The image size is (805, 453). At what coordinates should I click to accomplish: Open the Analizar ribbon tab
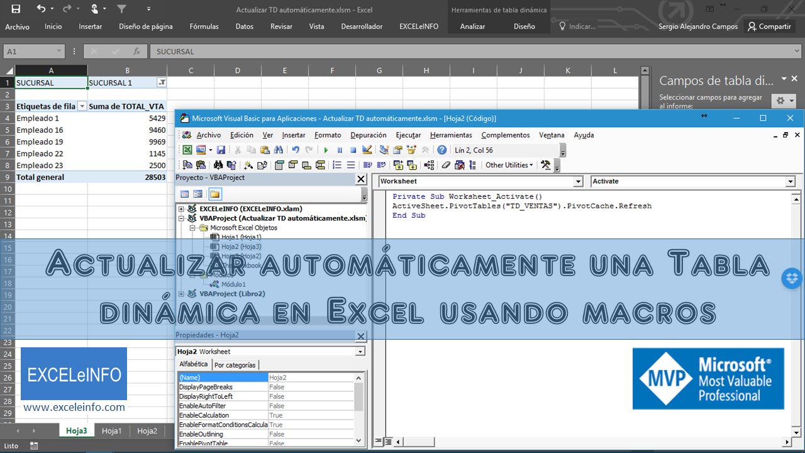472,26
